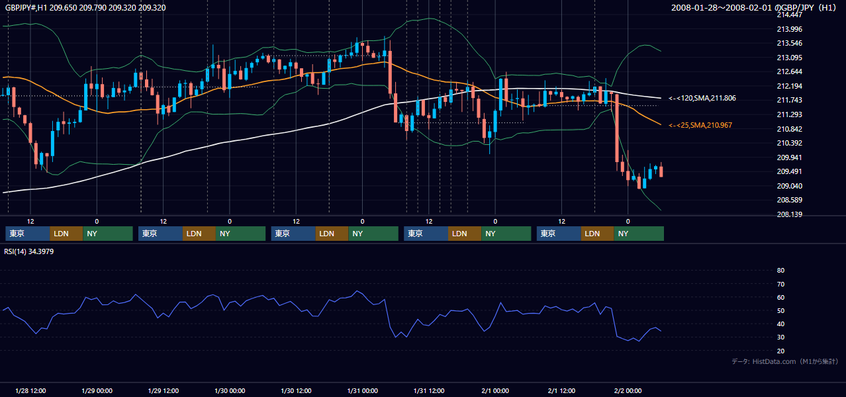Click RSI scale value 50
Image resolution: width=846 pixels, height=397 pixels.
(780, 311)
